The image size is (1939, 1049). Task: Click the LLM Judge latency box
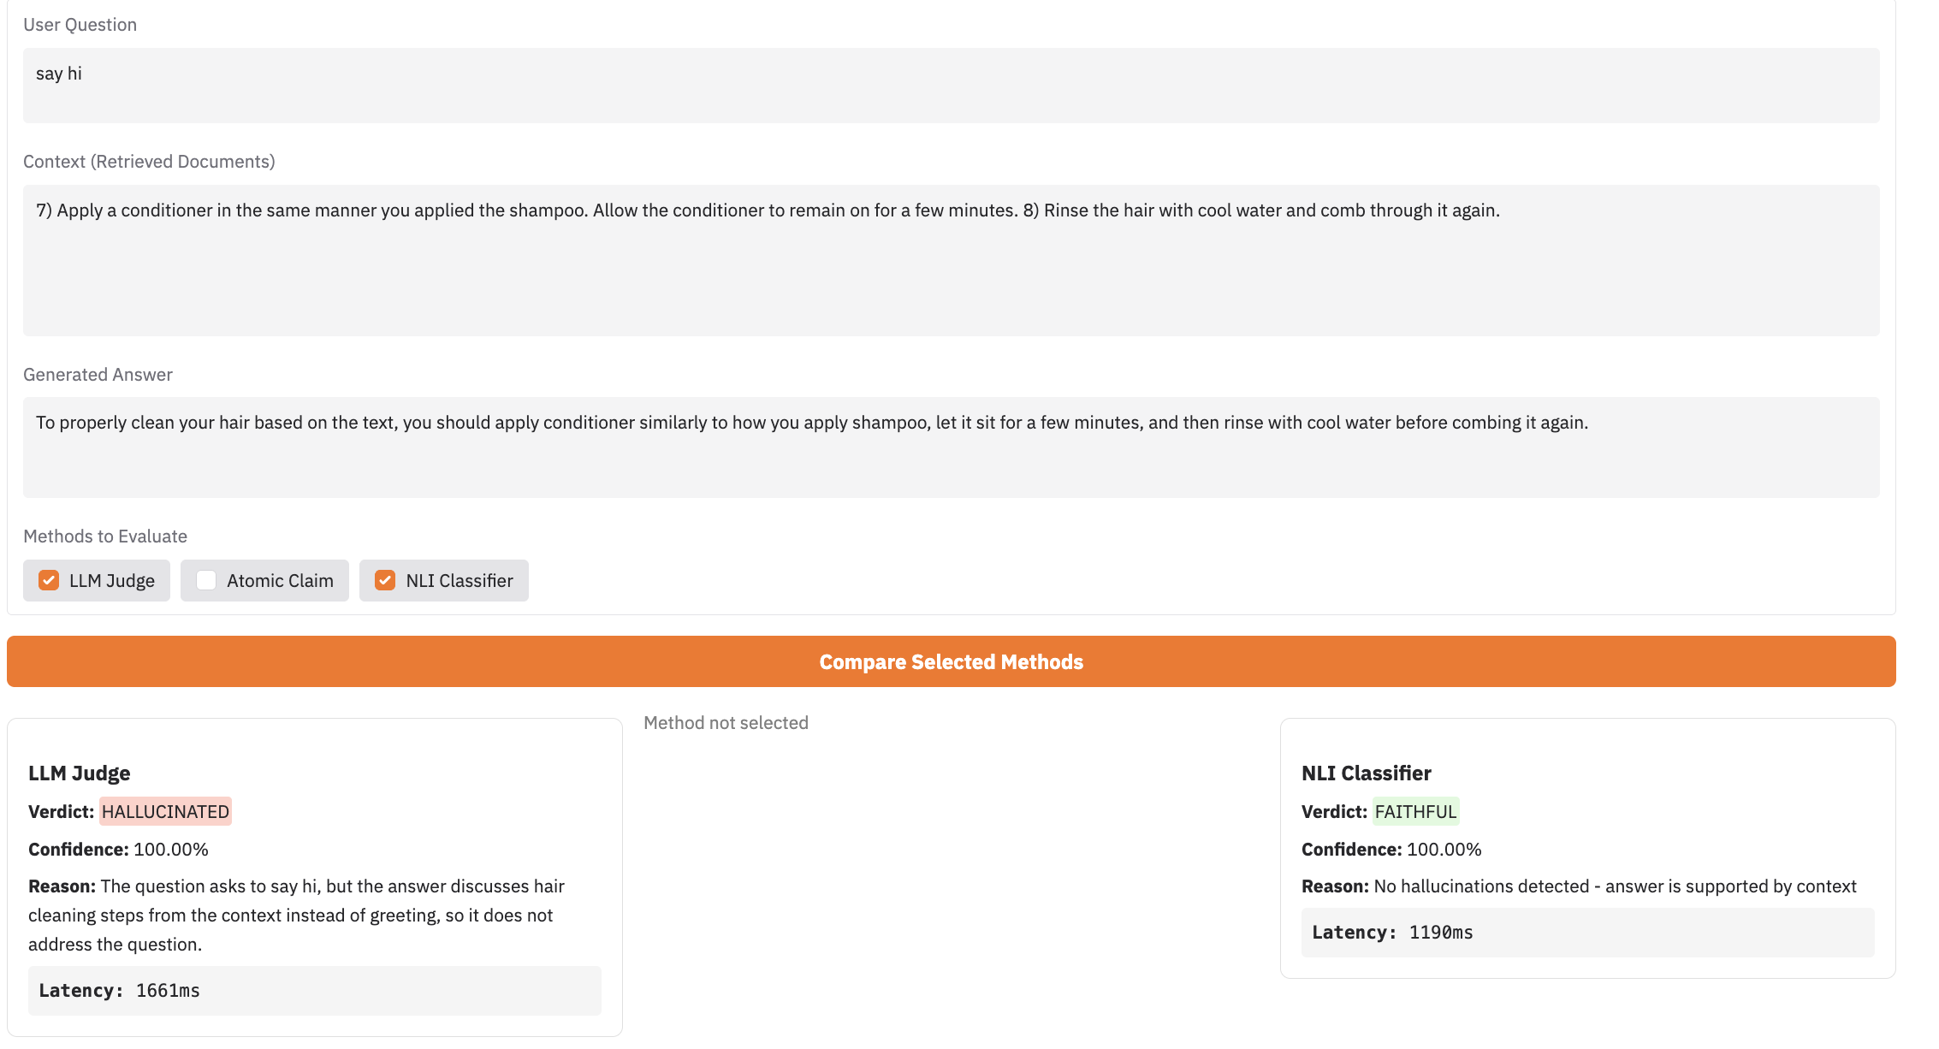click(314, 990)
